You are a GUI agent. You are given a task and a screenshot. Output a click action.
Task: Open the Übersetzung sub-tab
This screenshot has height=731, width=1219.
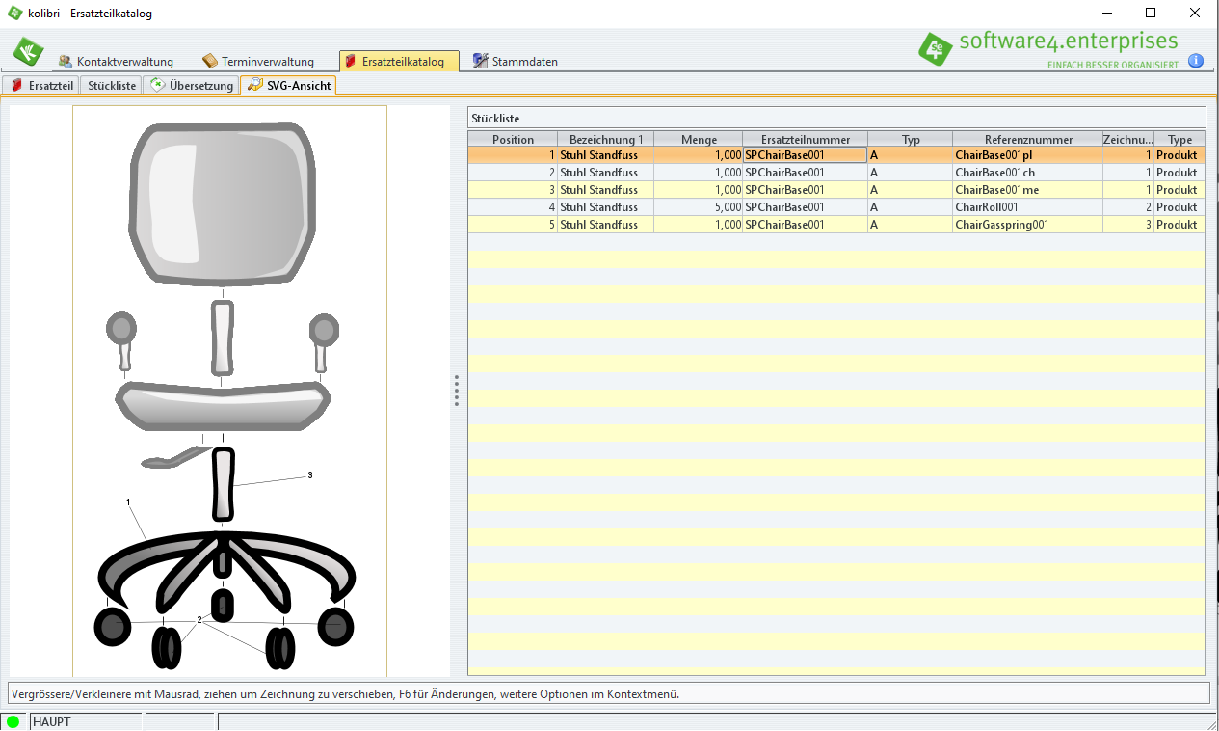click(x=192, y=85)
